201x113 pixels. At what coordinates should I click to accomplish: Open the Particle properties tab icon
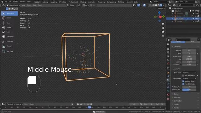[x=168, y=80]
